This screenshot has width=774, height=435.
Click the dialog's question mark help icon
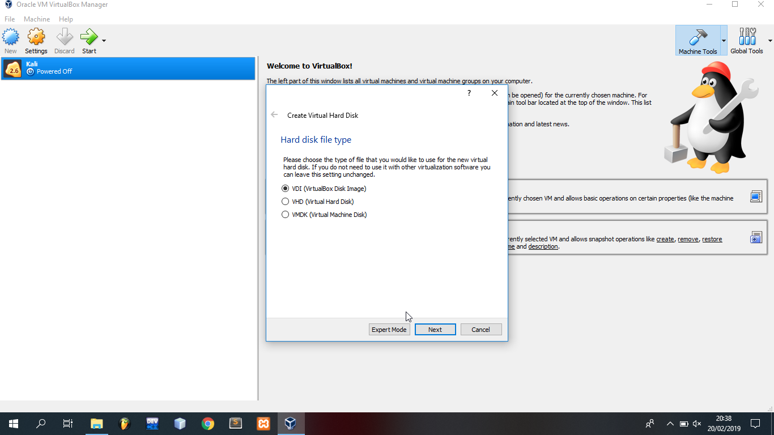[x=469, y=93]
